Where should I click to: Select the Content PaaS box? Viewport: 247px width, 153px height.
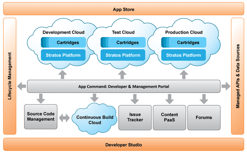click(169, 118)
